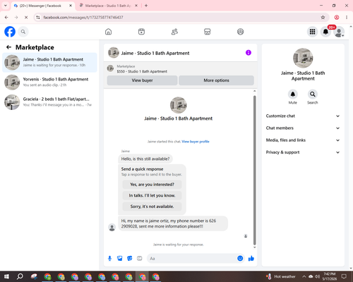Open the account profile avatar menu
Screen dimensions: 353x282
[x=339, y=32]
